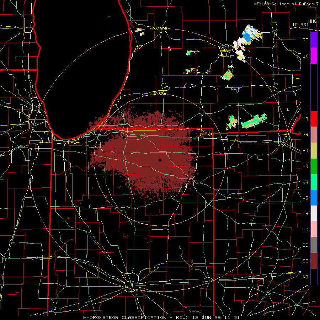Screen dimensions: 320x320
Task: Pick the dusty pink GR legend swatch
Action: (x=314, y=135)
